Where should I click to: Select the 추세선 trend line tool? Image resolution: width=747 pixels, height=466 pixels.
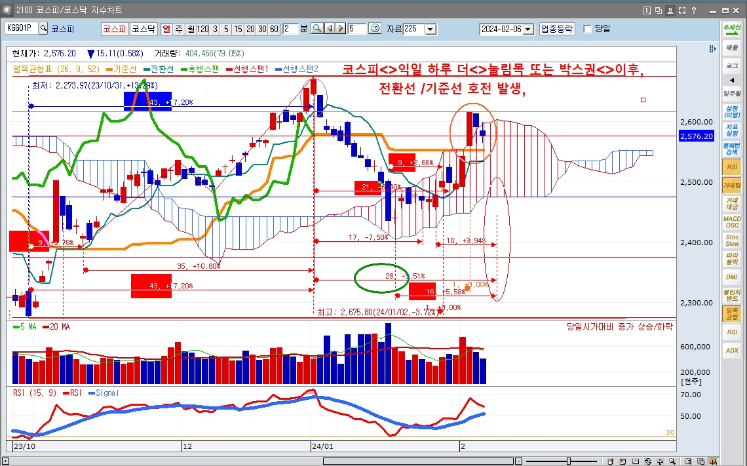coord(732,29)
